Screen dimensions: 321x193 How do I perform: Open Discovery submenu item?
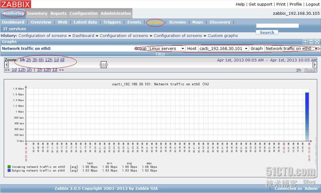pos(220,22)
